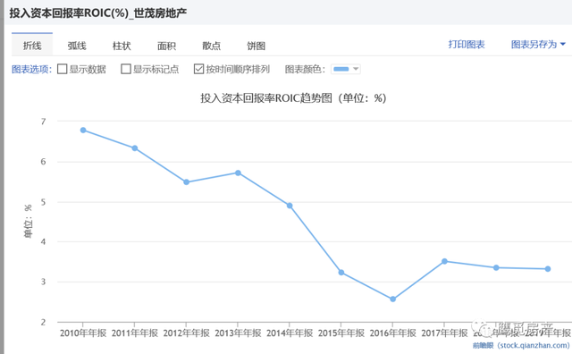Open the 图表颜色 color picker dropdown
The width and height of the screenshot is (572, 354).
click(x=346, y=69)
